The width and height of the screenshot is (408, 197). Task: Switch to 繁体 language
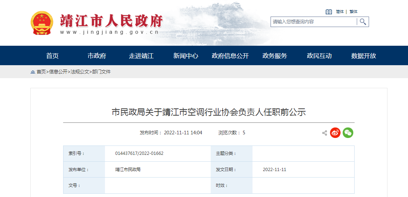click(354, 12)
